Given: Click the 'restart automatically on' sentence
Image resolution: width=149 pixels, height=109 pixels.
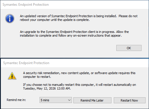Looking at the screenshot, I should [79, 85].
